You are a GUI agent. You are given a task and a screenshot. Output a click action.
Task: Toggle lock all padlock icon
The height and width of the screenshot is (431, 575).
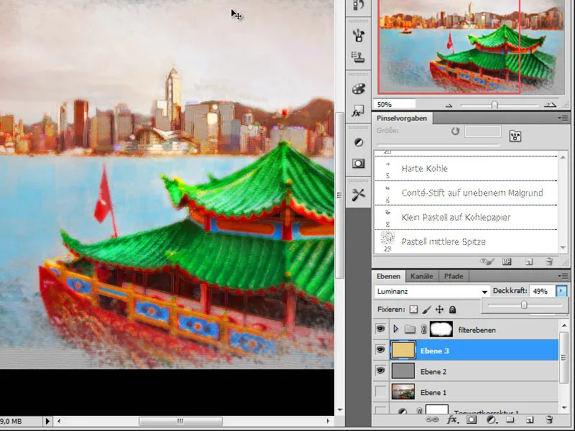(x=453, y=310)
